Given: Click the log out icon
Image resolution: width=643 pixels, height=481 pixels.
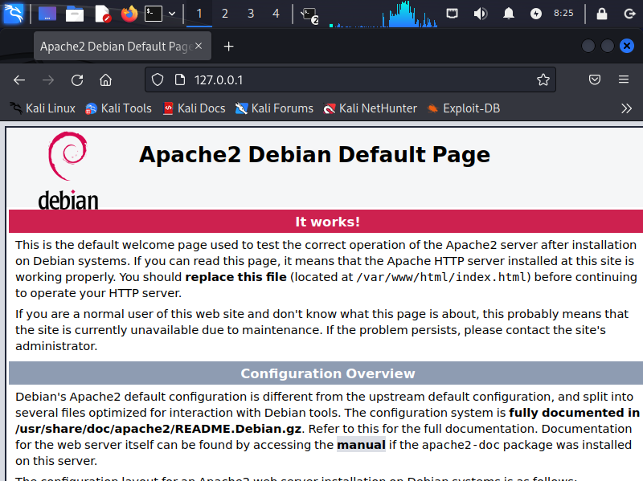Looking at the screenshot, I should [x=629, y=14].
